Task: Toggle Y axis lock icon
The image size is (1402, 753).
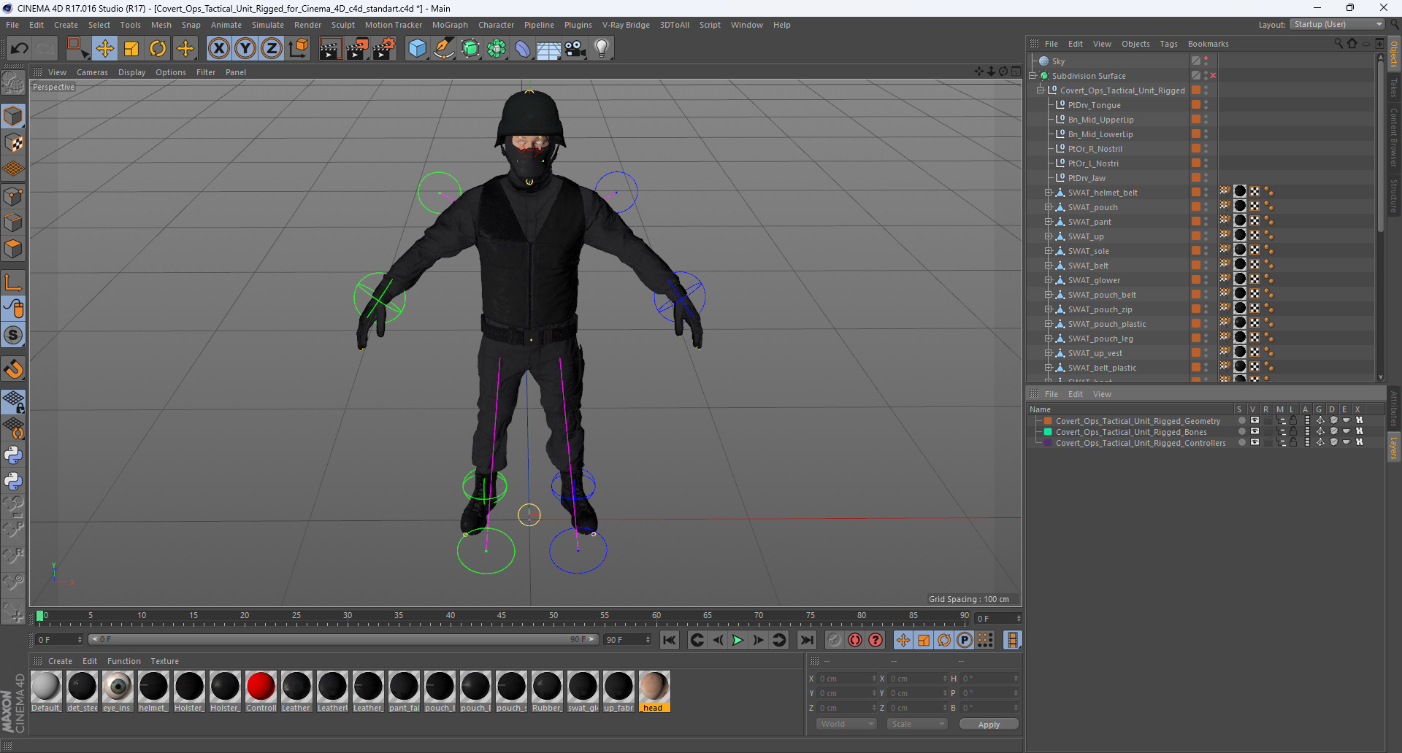Action: pyautogui.click(x=245, y=49)
